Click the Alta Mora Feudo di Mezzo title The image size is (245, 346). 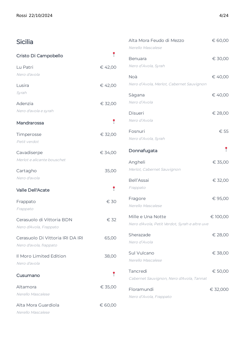tap(156, 41)
